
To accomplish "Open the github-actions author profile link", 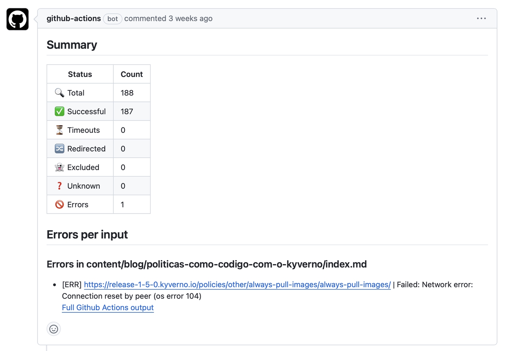I will [x=74, y=18].
